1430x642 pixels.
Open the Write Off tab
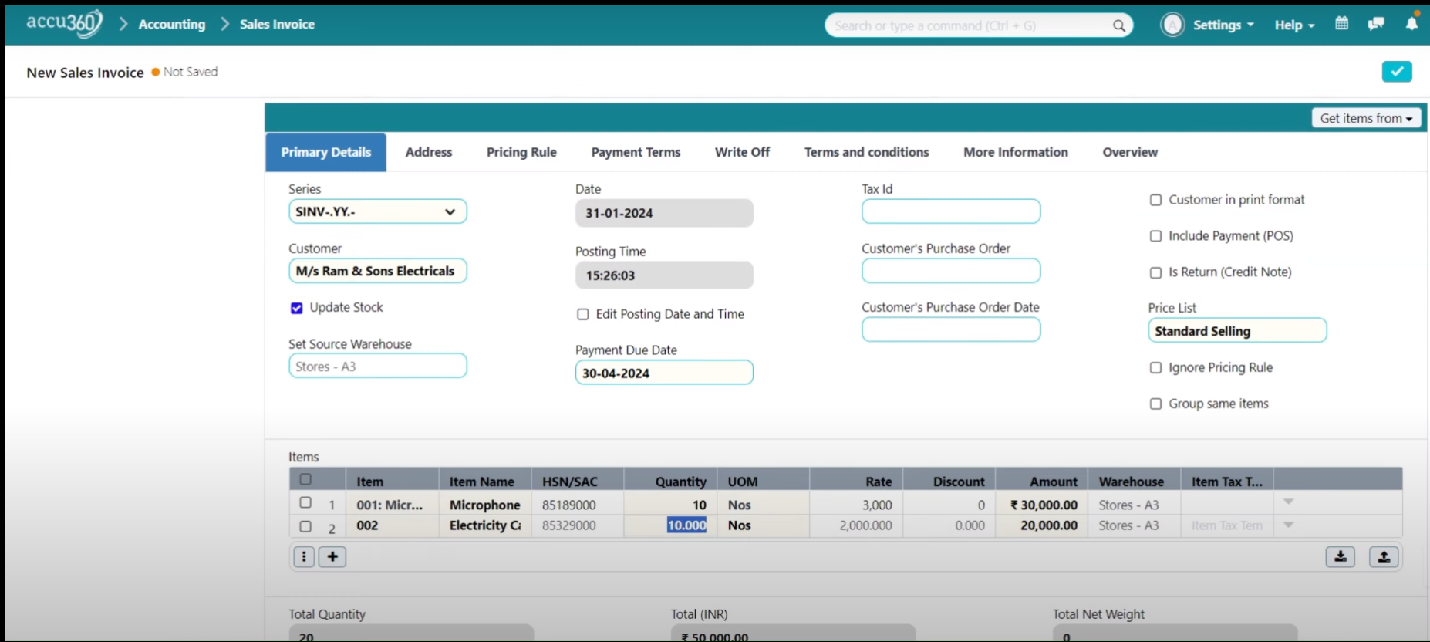click(742, 152)
